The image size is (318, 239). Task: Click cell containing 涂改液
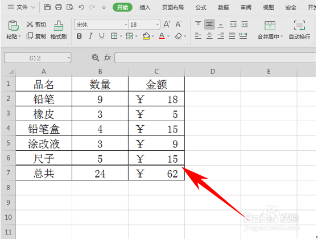tap(44, 143)
